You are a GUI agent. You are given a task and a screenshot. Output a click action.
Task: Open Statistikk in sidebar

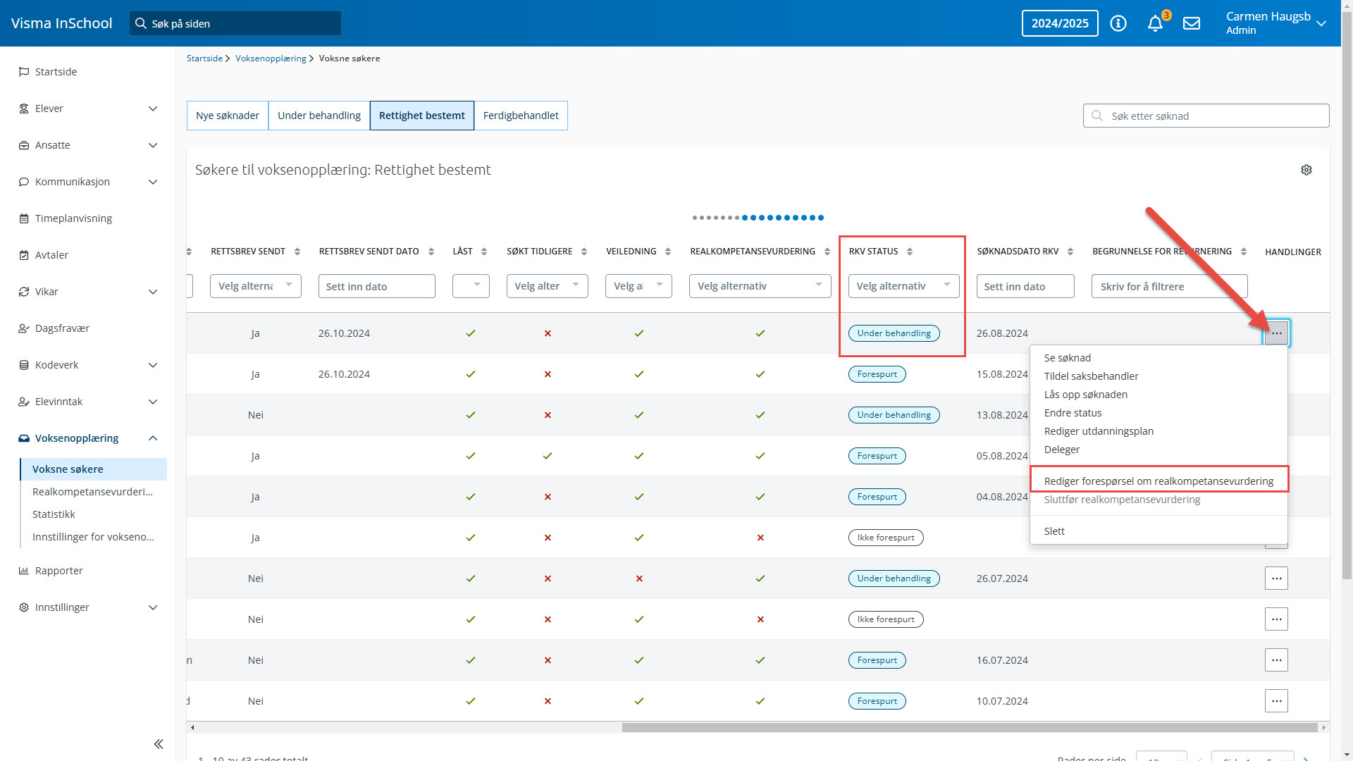pyautogui.click(x=54, y=514)
